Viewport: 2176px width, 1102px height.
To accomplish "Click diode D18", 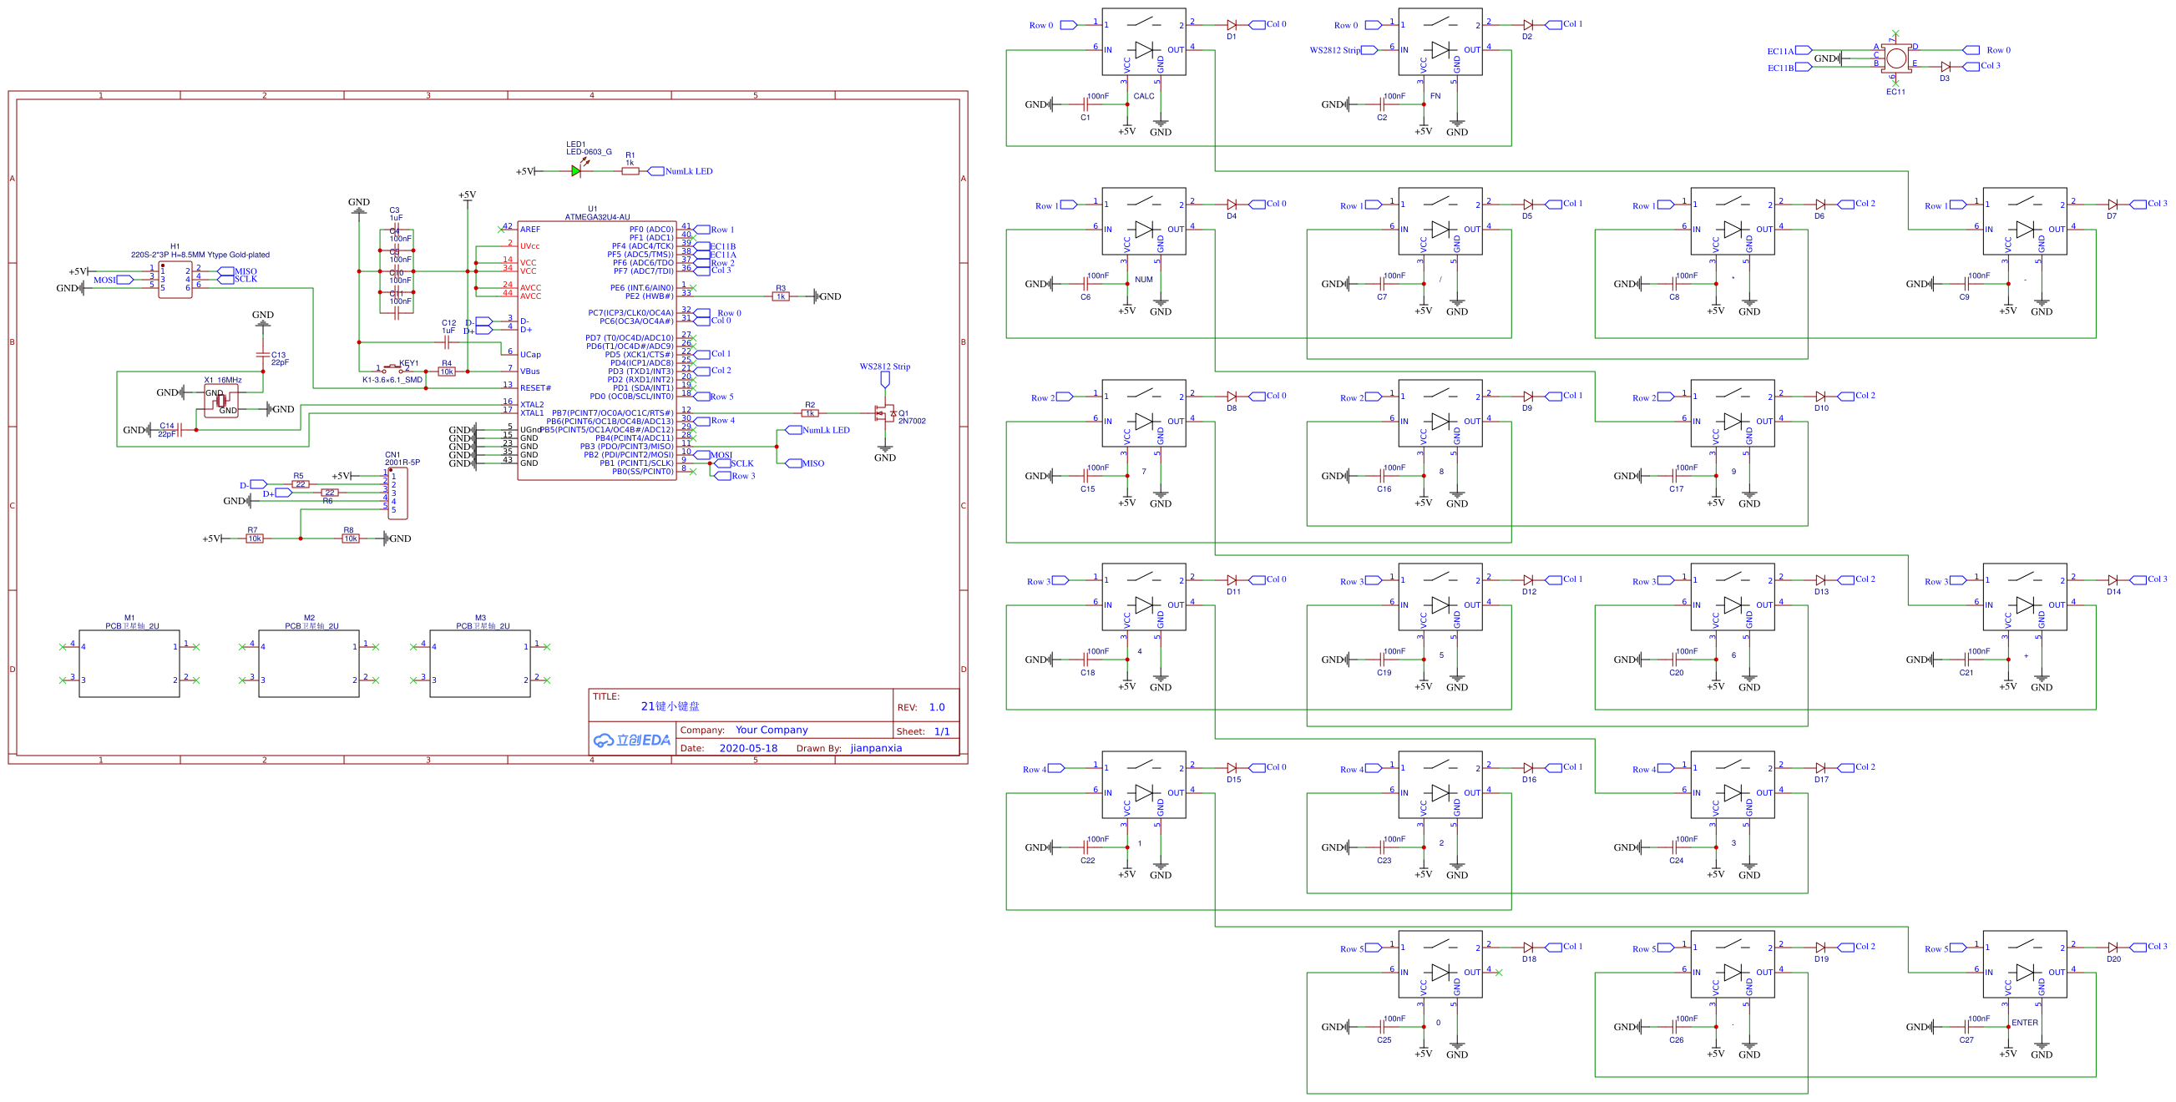I will 1528,948.
